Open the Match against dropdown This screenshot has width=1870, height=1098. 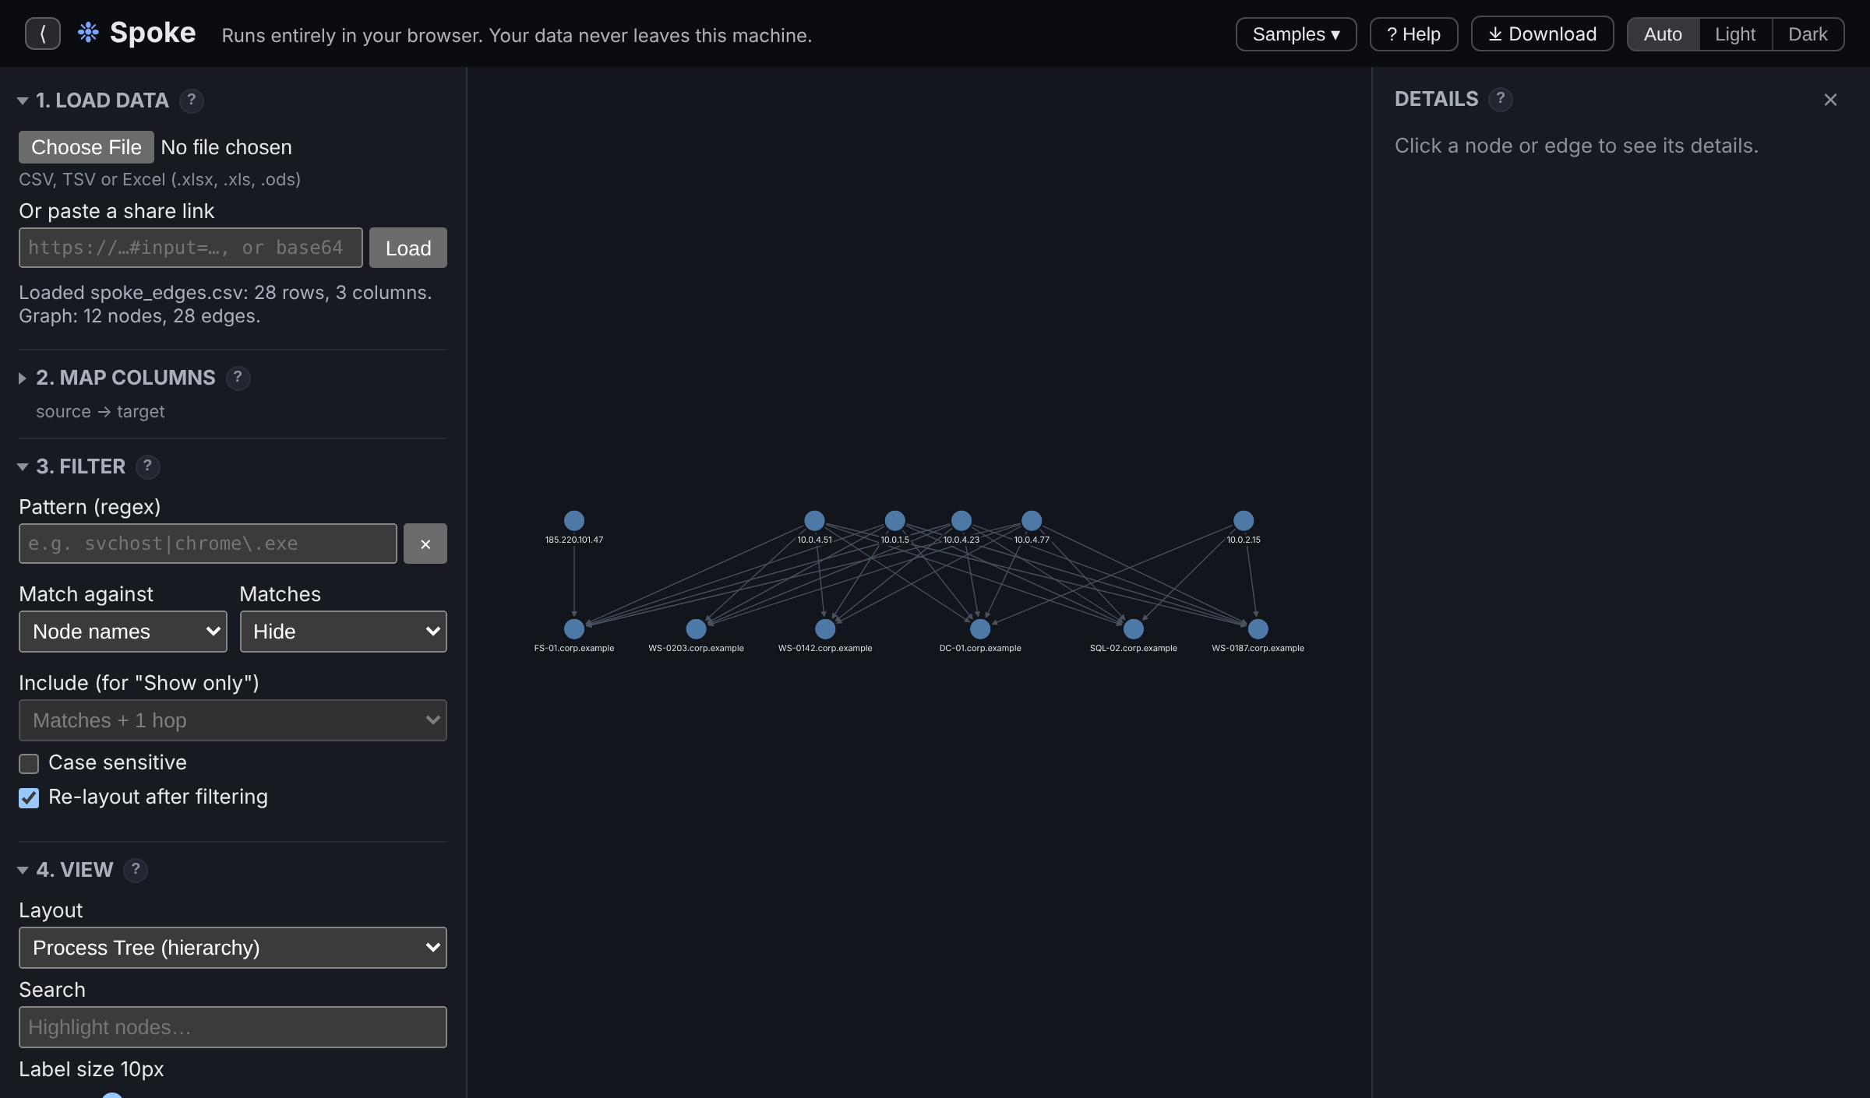coord(123,632)
